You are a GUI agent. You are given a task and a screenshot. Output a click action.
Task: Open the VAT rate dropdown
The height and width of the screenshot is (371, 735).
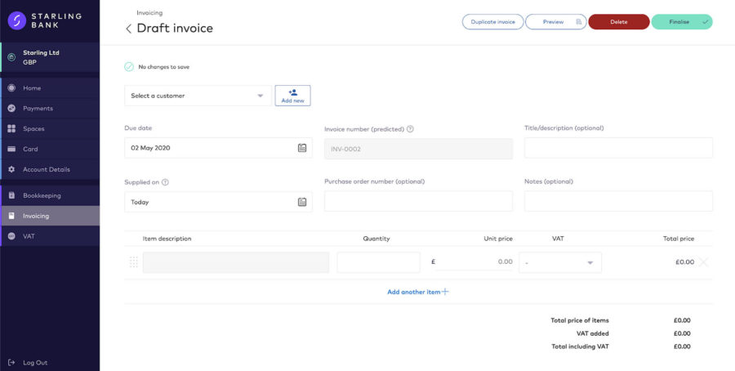coord(560,262)
